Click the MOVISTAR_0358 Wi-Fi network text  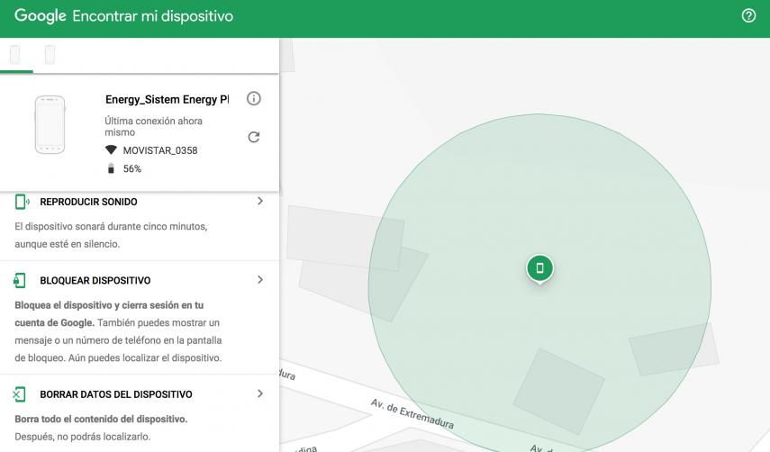coord(160,150)
